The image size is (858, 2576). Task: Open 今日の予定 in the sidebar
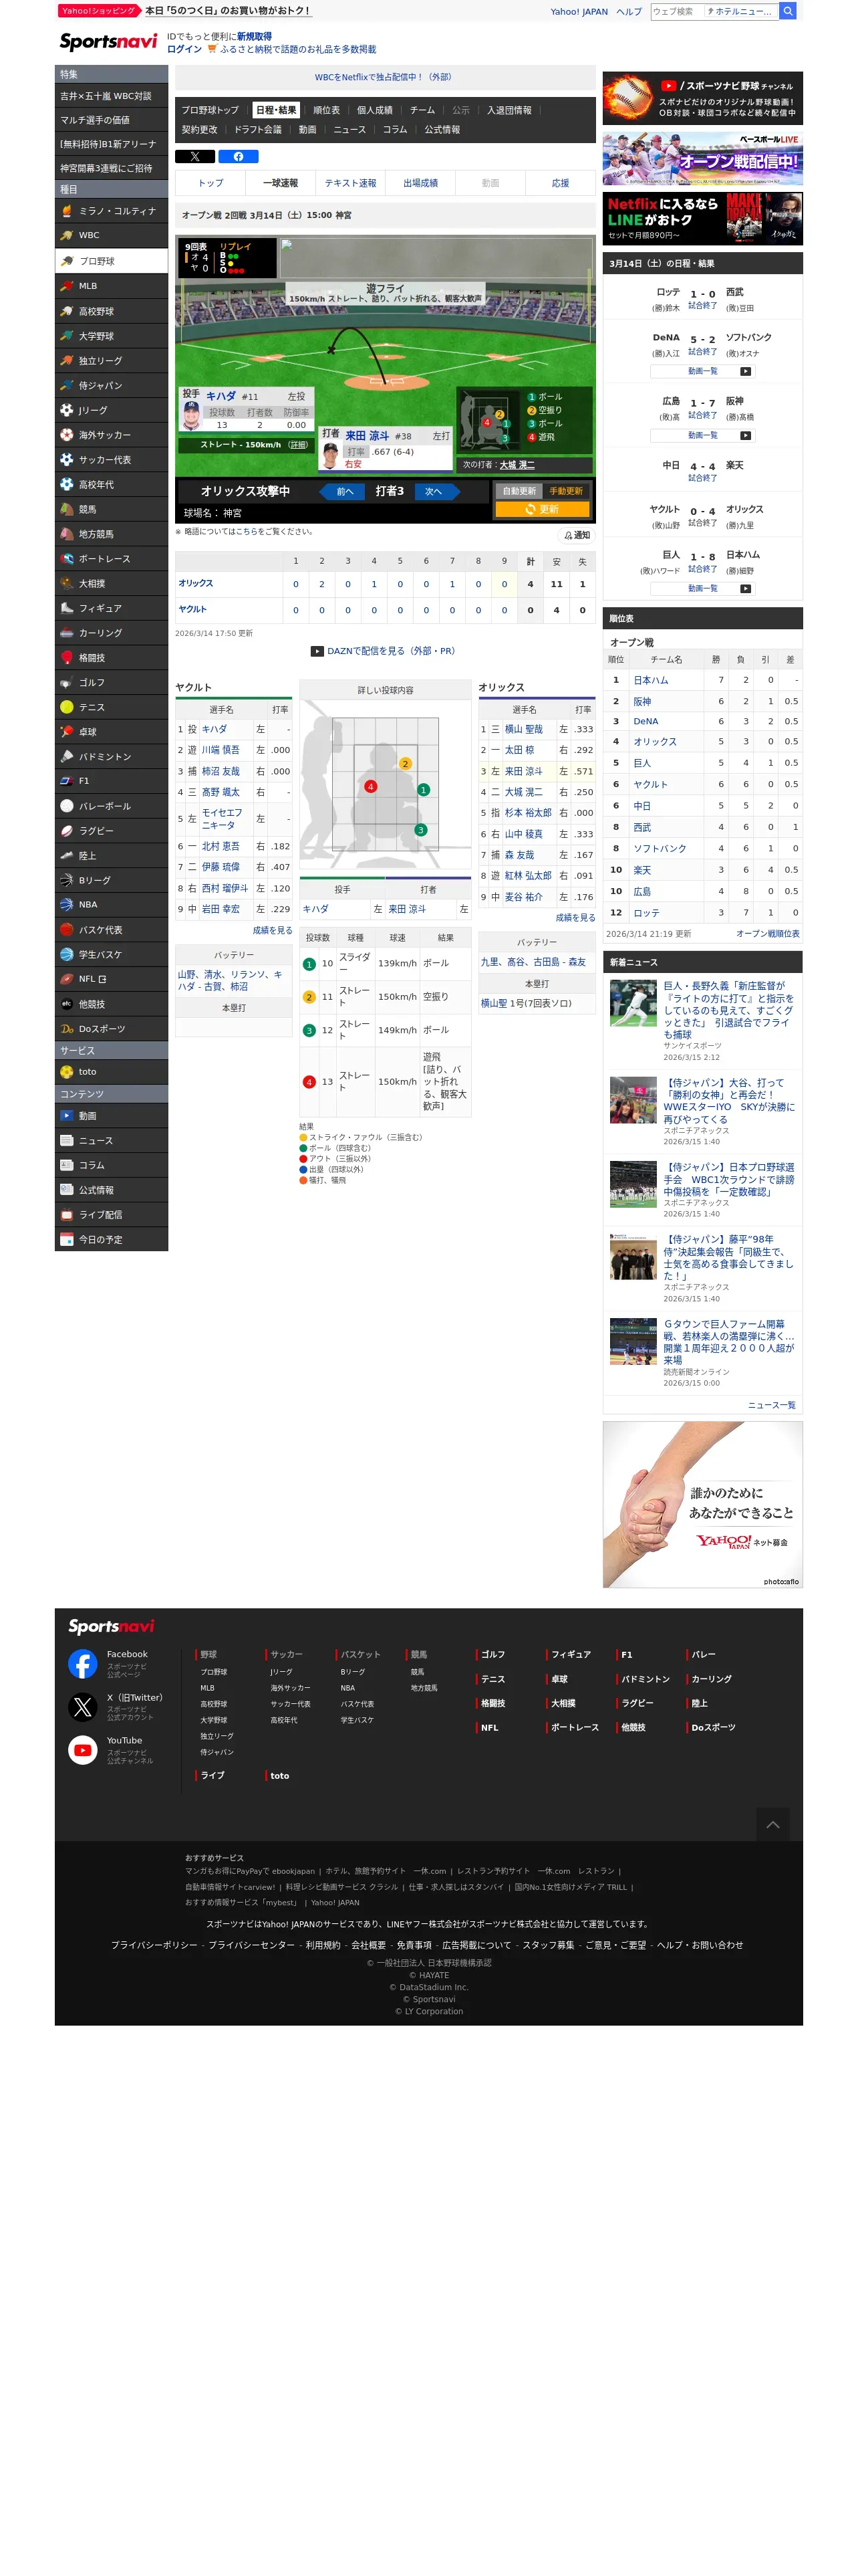pyautogui.click(x=111, y=1240)
